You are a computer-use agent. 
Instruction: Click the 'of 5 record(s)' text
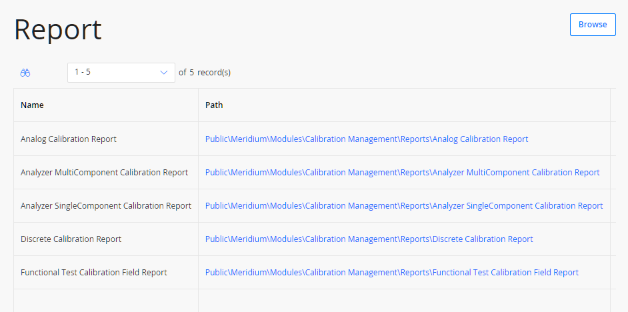pos(204,73)
